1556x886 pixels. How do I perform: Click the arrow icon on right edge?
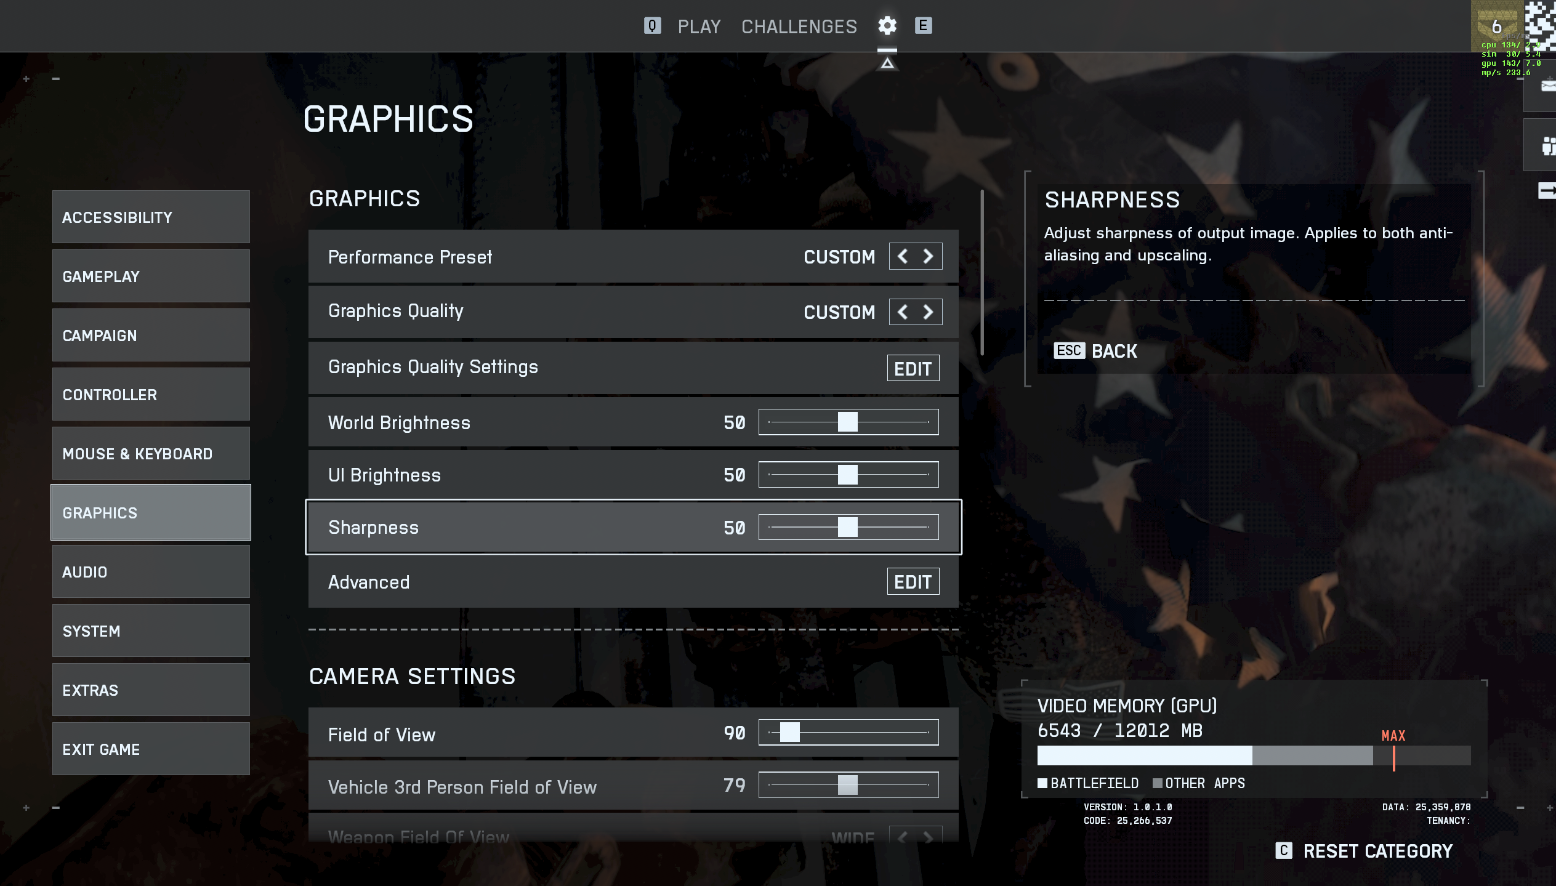pyautogui.click(x=1547, y=191)
